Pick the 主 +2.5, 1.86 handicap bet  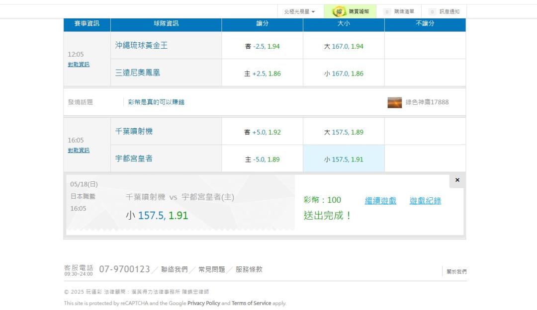263,74
